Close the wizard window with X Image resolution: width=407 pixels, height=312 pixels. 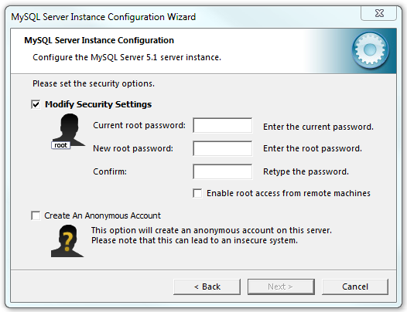pyautogui.click(x=378, y=13)
